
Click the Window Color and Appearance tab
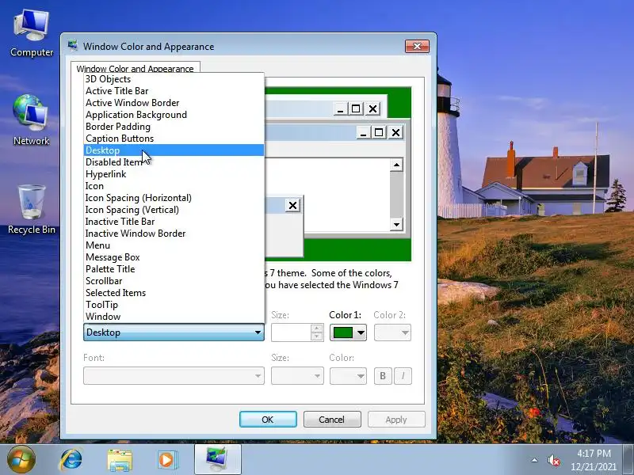[x=135, y=68]
